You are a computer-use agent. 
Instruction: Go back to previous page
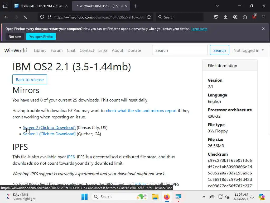click(6, 17)
